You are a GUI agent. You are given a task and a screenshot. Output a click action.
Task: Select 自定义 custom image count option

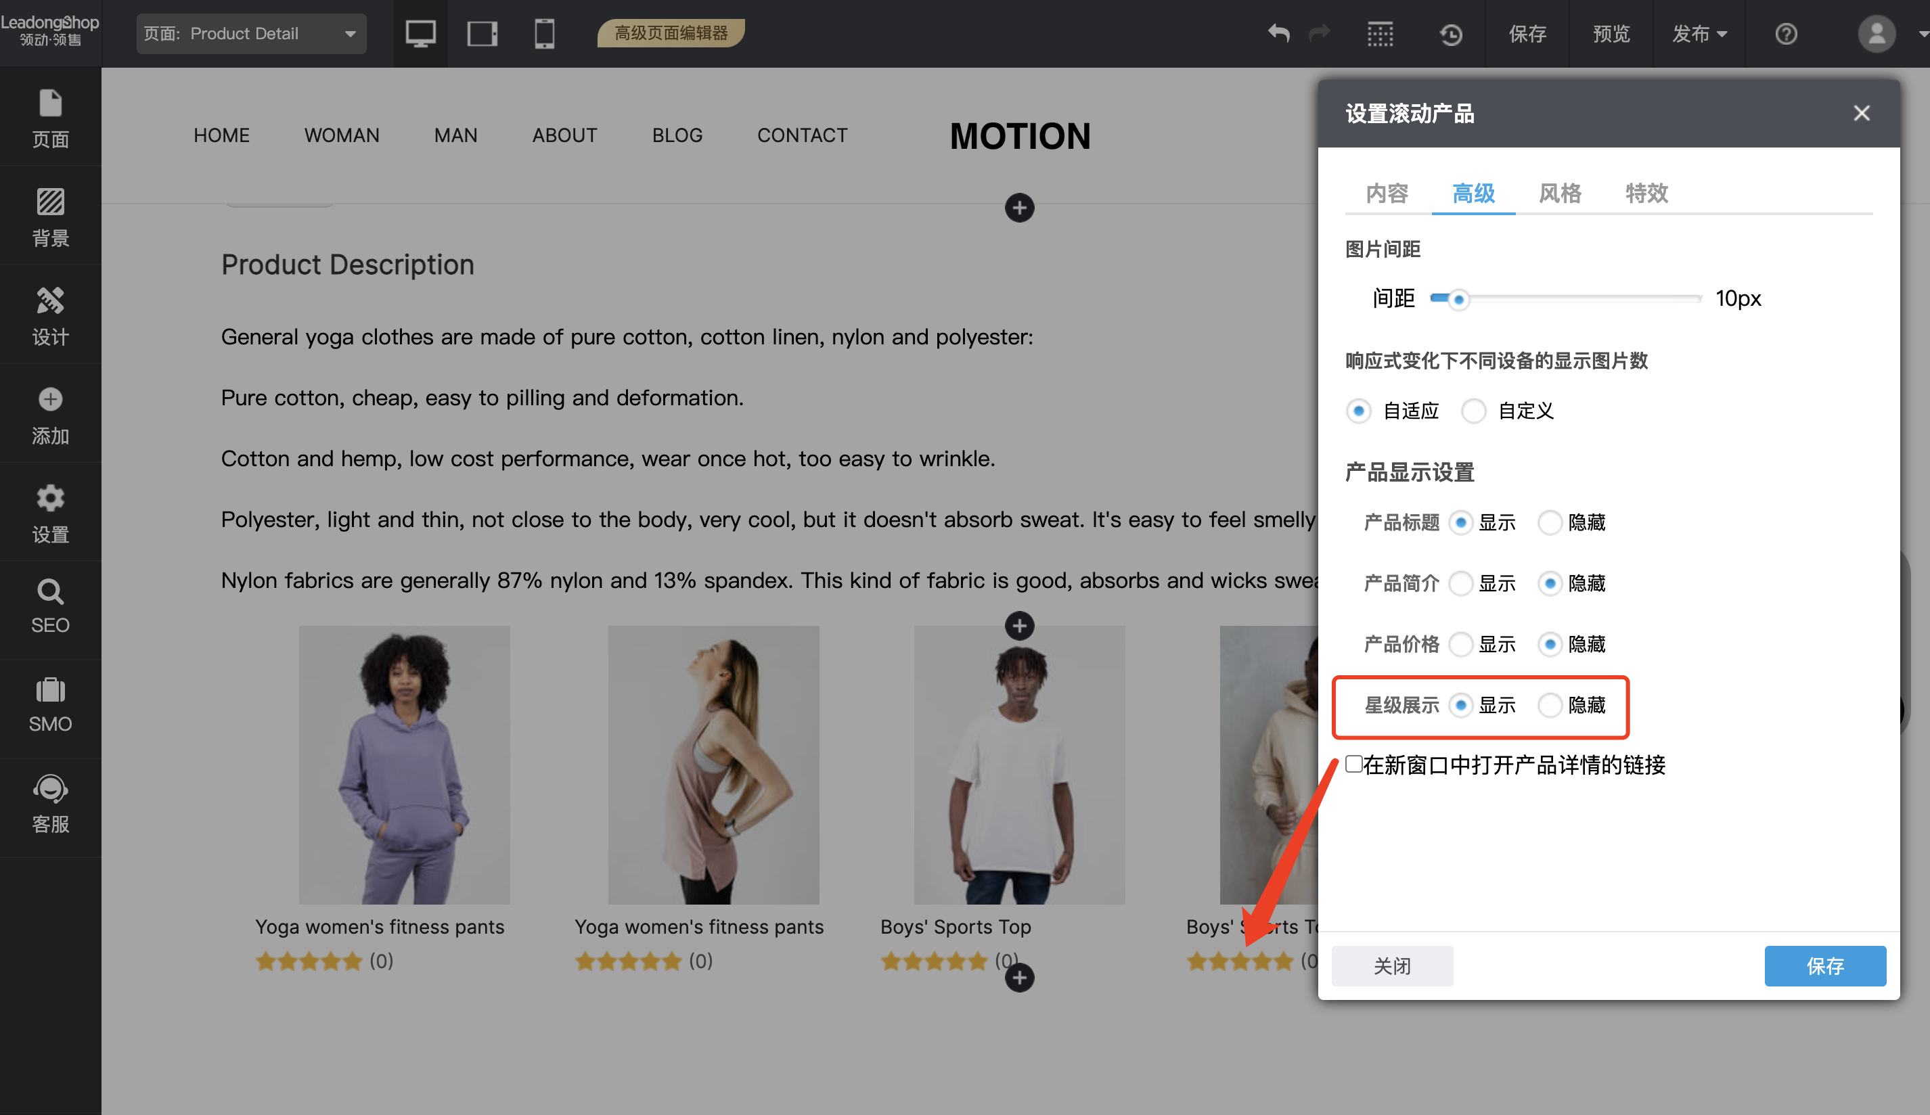point(1473,411)
